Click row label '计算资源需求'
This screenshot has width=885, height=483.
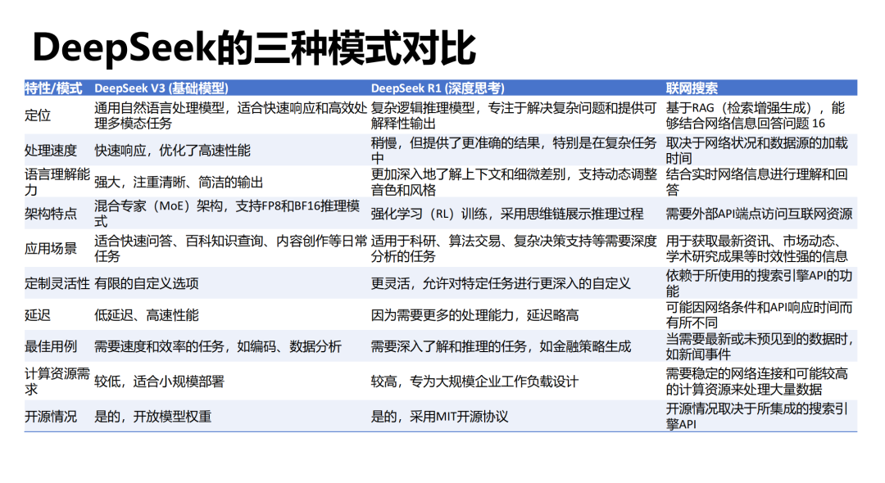(x=57, y=381)
